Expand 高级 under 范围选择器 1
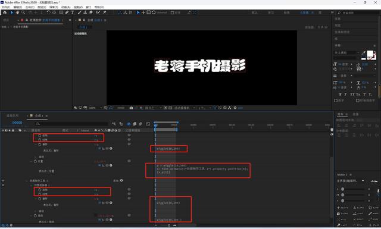This screenshot has width=381, height=229. pyautogui.click(x=36, y=211)
